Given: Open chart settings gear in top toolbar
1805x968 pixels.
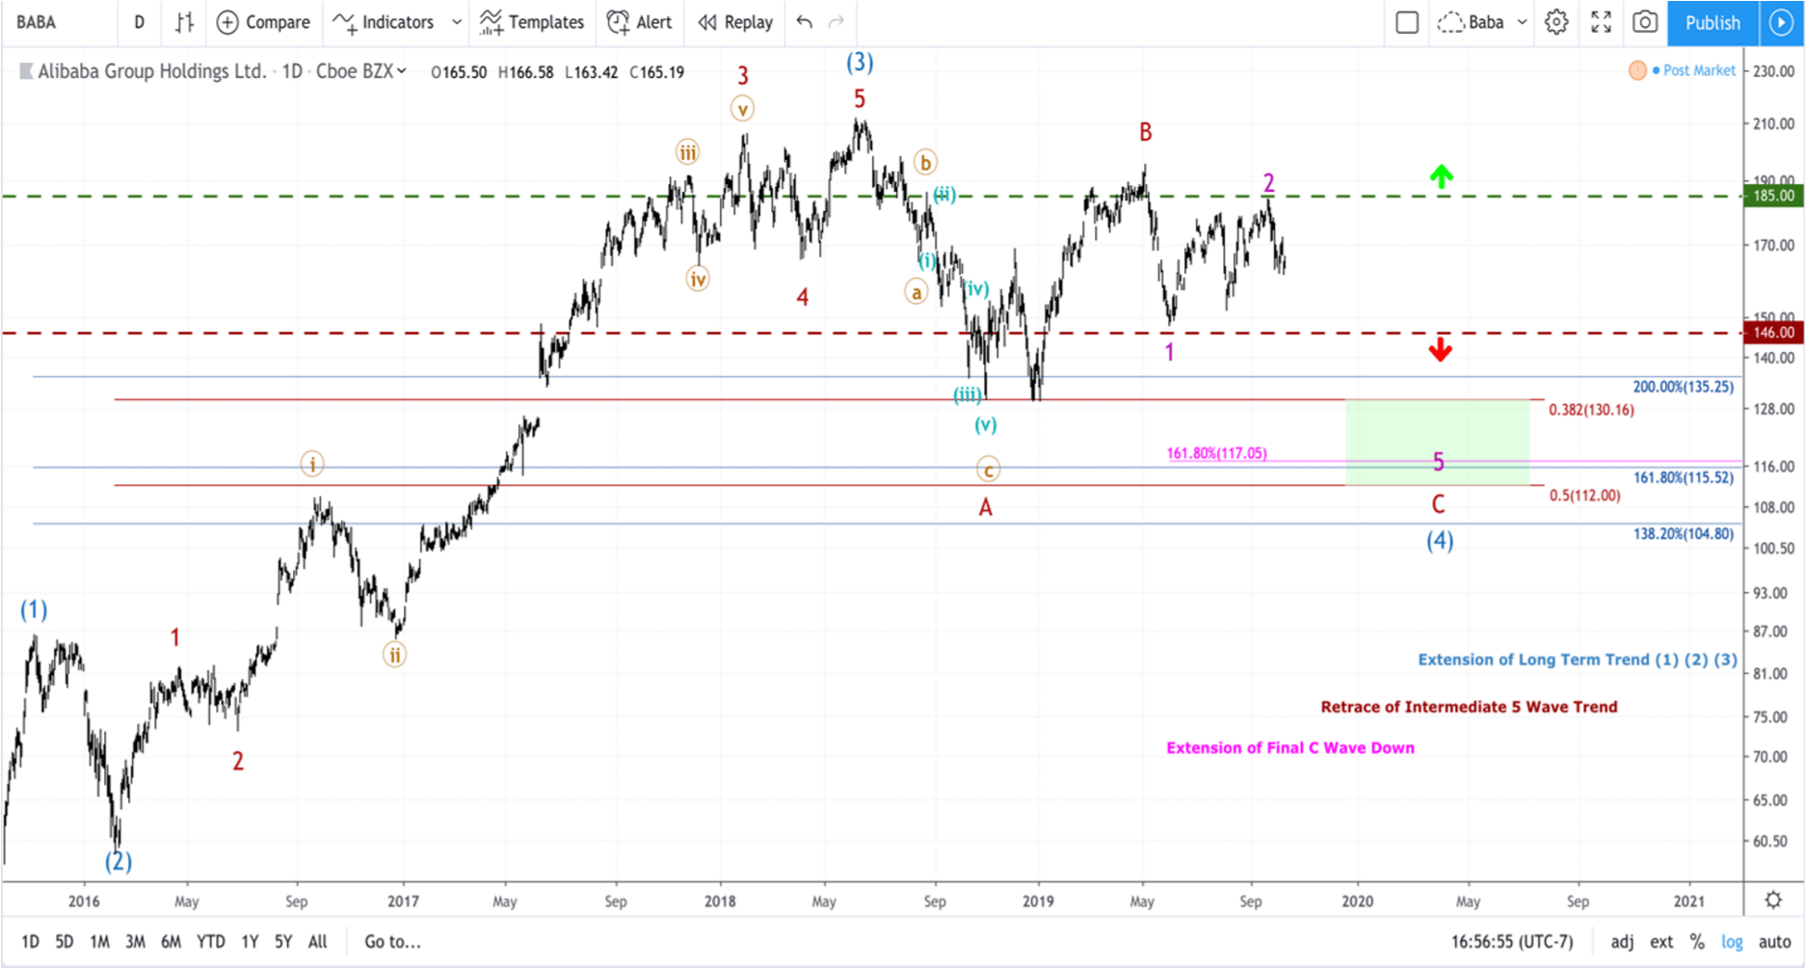Looking at the screenshot, I should (1556, 22).
